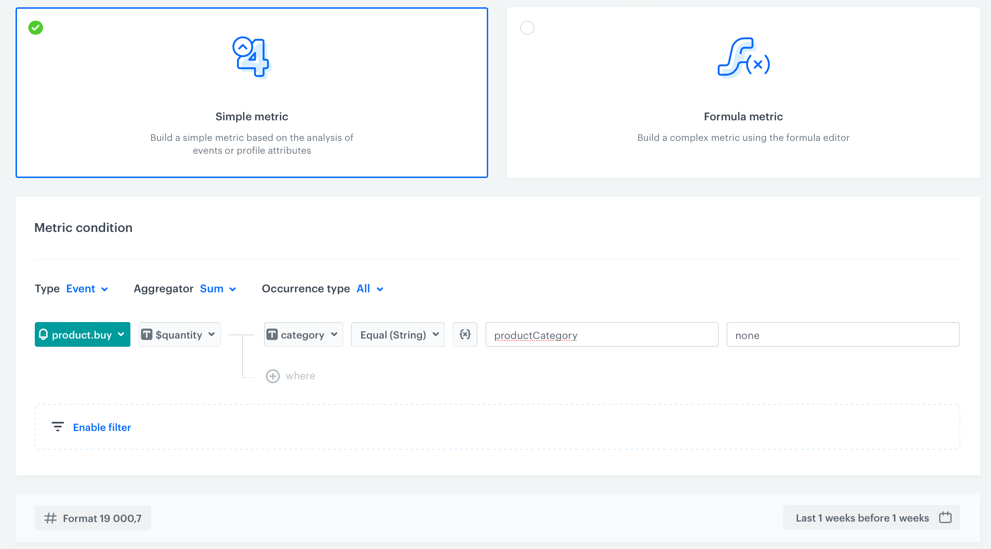Click the Formula metric f(x) icon
The image size is (991, 549).
(743, 57)
